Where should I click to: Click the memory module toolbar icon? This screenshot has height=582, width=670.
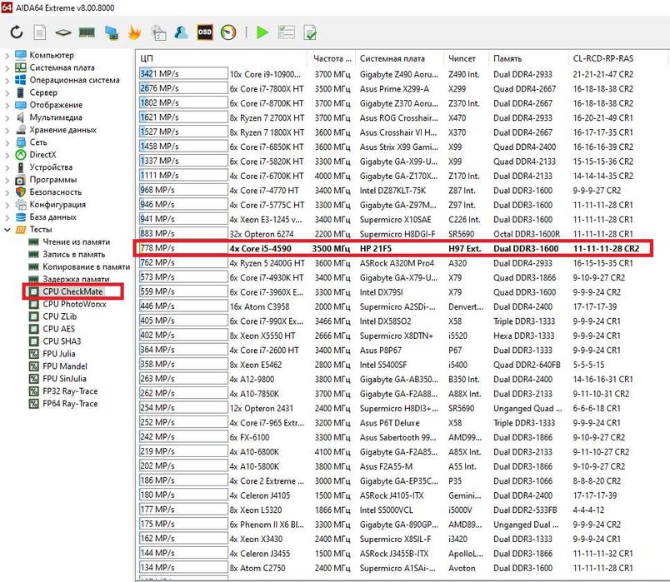coord(87,32)
